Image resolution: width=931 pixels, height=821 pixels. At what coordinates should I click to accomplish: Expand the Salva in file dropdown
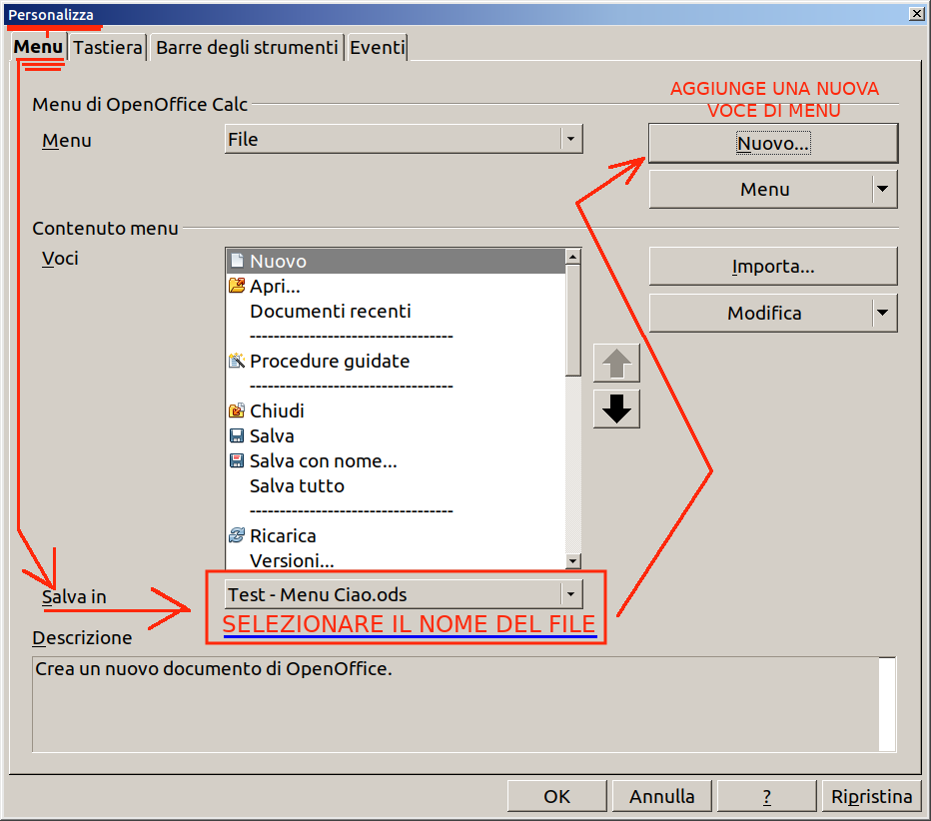click(570, 594)
